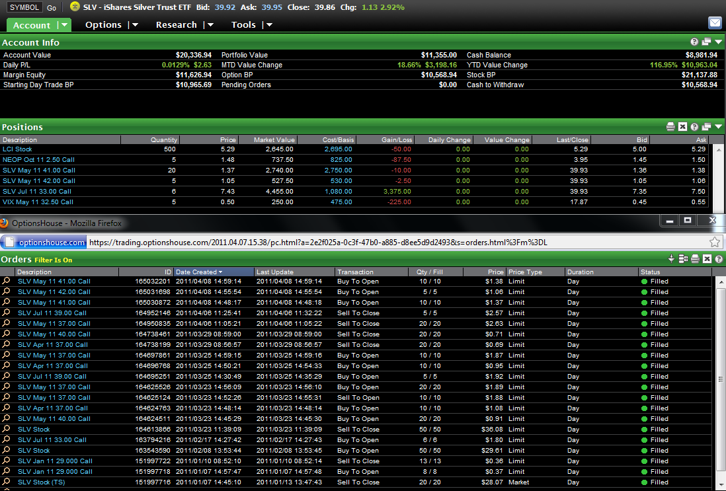Open help for Account Info panel

694,42
